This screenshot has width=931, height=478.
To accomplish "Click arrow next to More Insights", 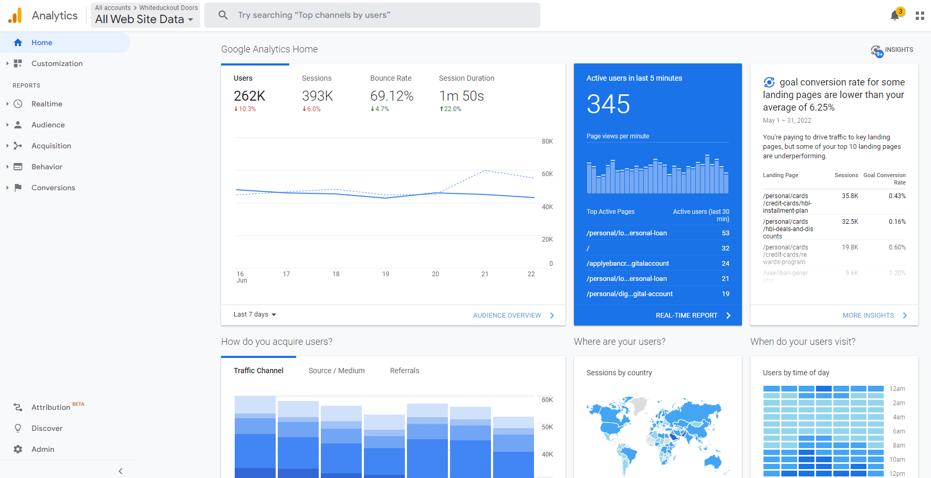I will coord(905,316).
